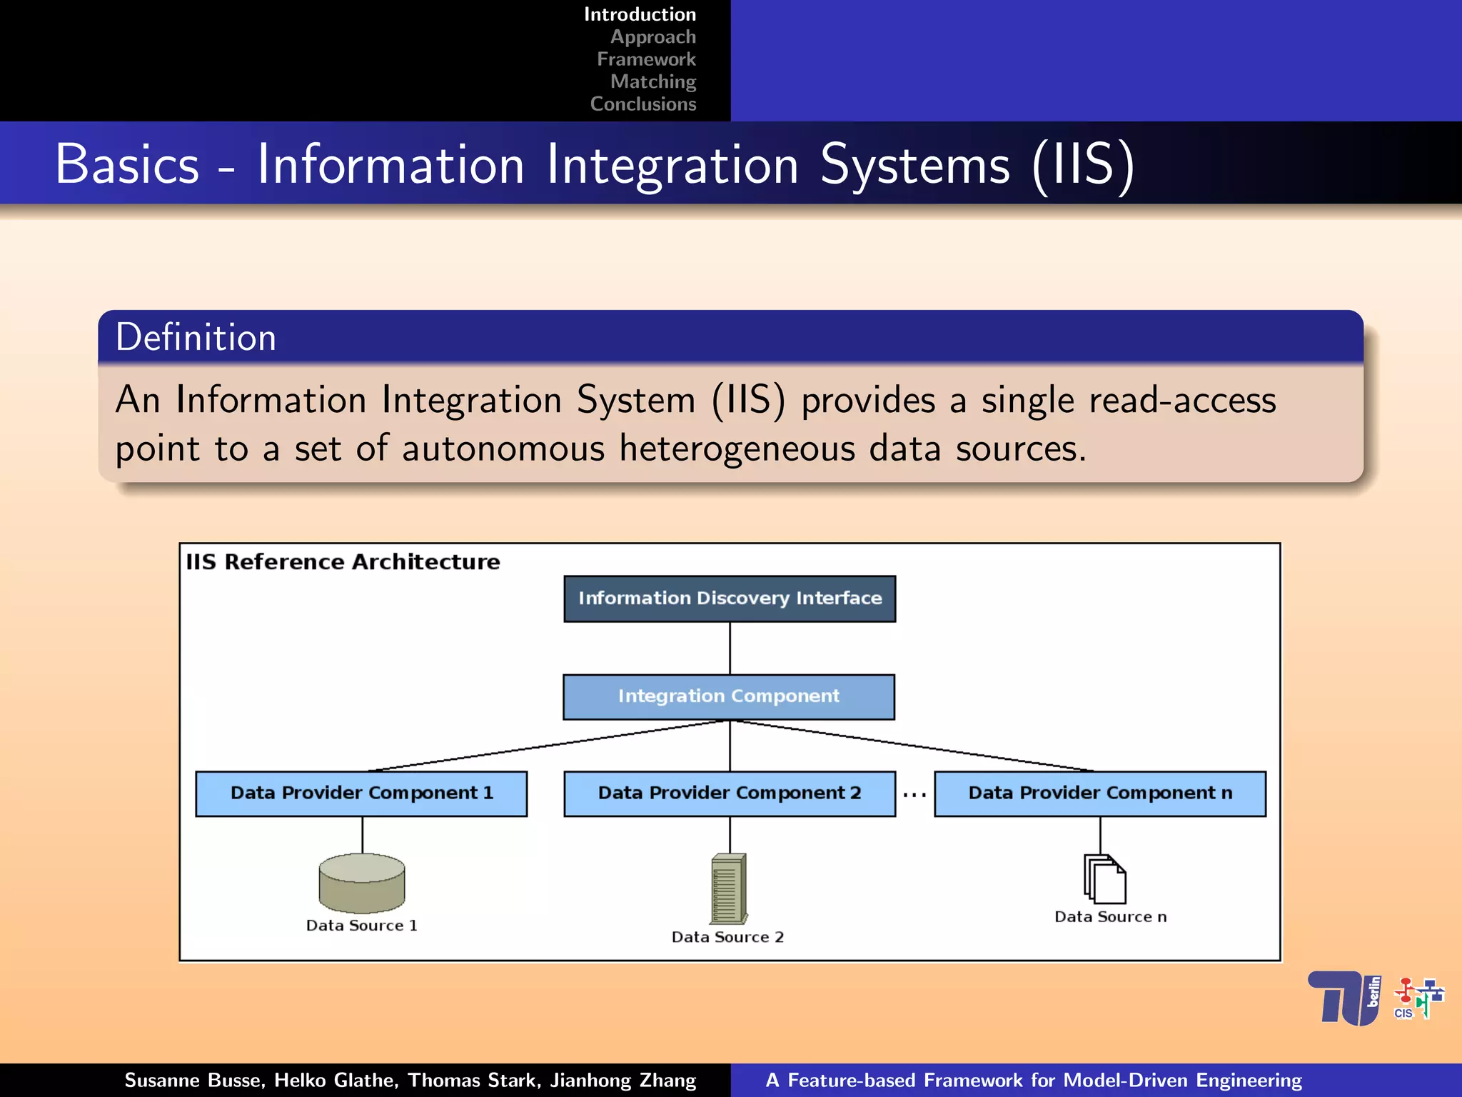Open the Introduction section in navigation
This screenshot has height=1097, width=1462.
coord(640,14)
